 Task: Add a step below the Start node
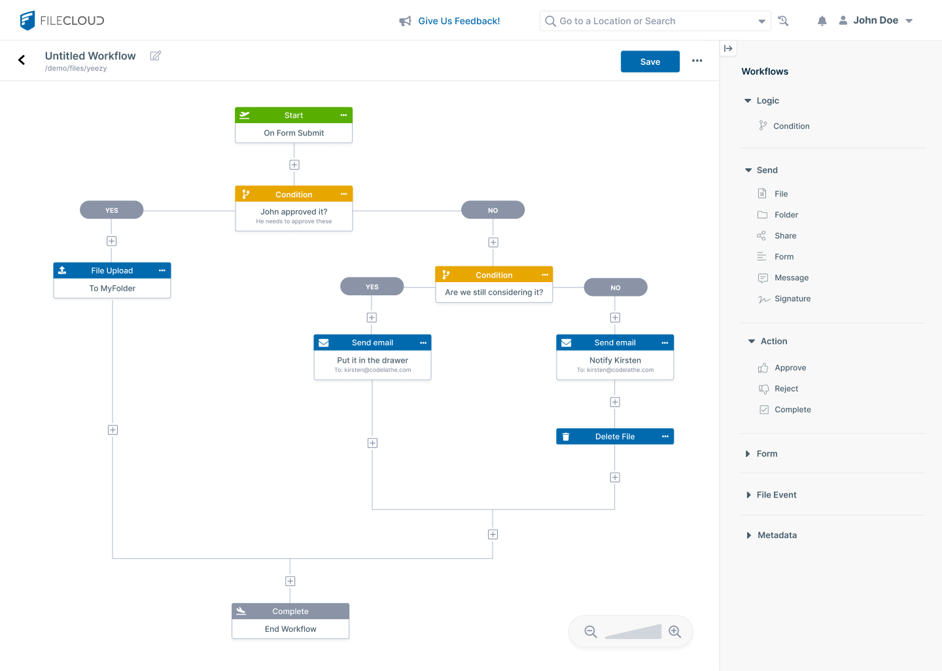click(x=294, y=165)
